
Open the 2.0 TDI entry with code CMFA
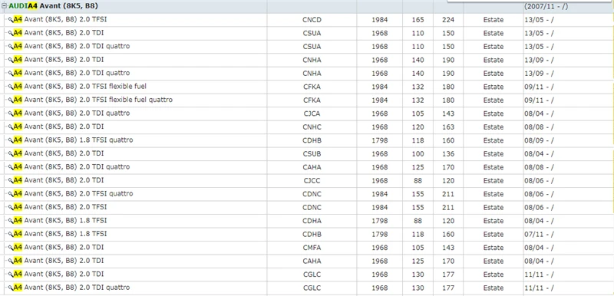[x=59, y=247]
